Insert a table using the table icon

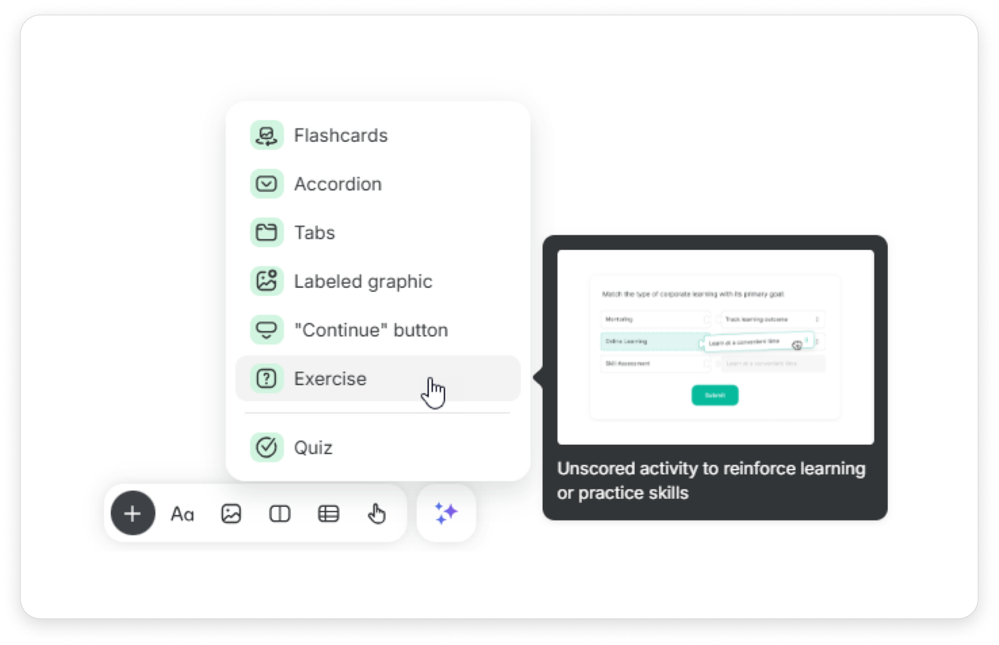click(x=328, y=514)
